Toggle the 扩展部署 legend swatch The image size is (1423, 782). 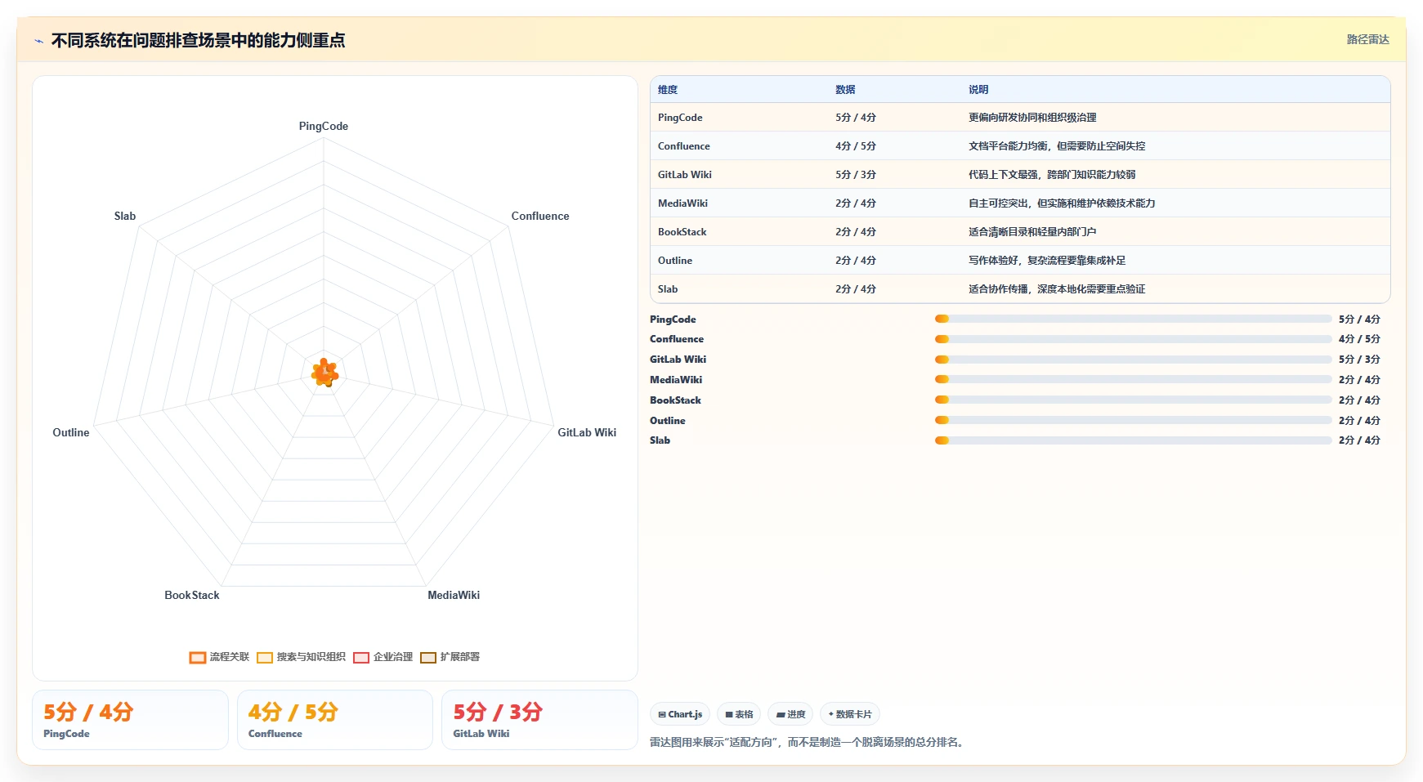tap(428, 658)
